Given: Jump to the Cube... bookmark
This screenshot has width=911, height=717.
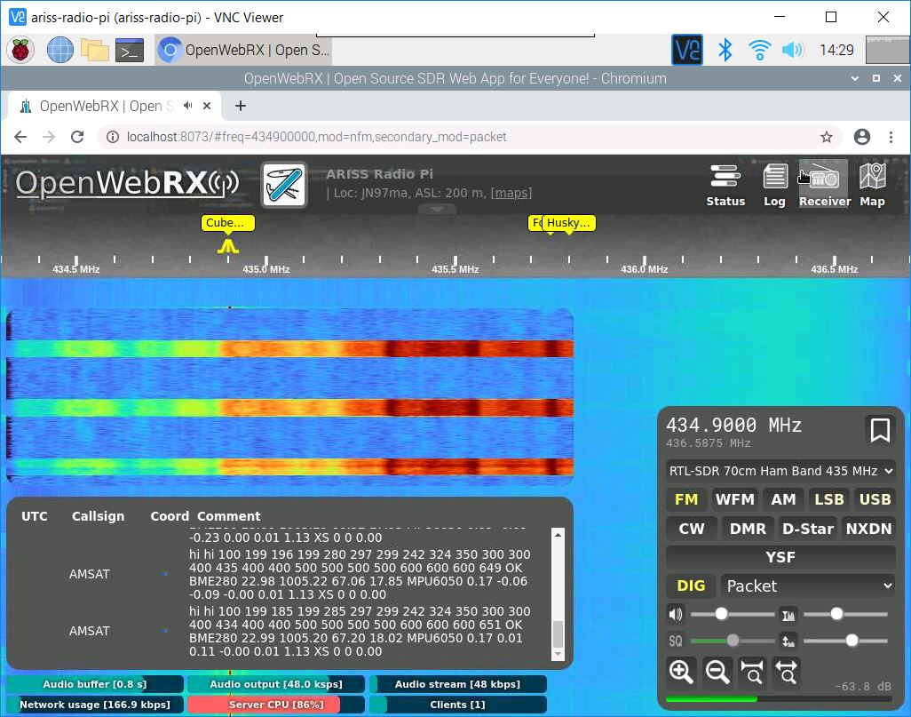Looking at the screenshot, I should point(227,223).
